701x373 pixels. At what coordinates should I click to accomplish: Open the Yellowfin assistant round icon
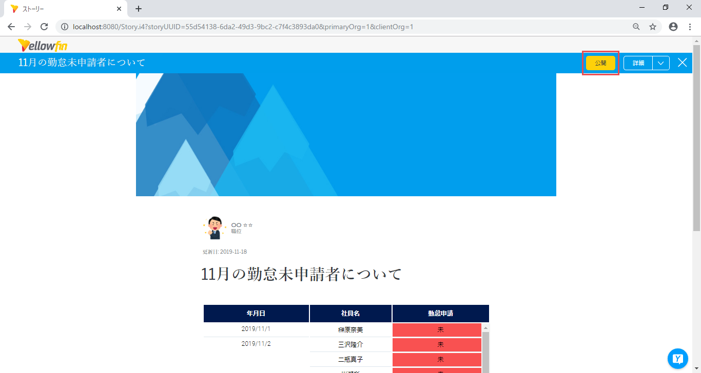point(677,359)
